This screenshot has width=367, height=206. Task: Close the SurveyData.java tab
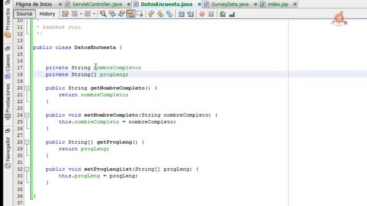click(255, 4)
